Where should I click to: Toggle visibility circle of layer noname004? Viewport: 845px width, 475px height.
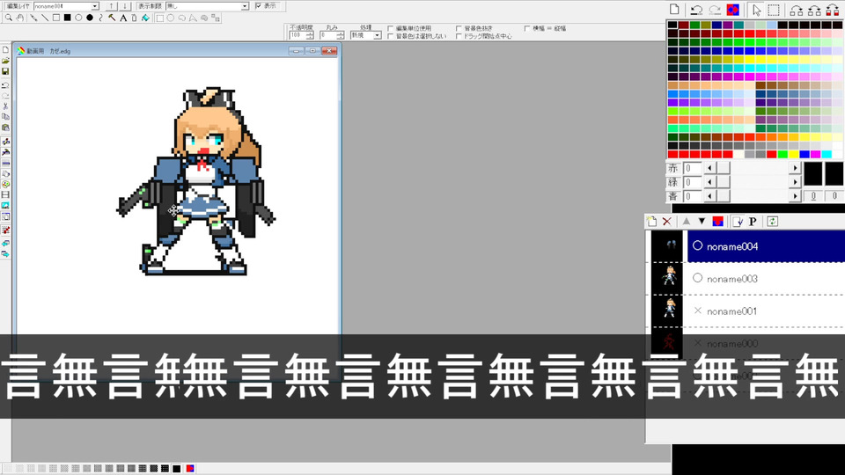697,245
